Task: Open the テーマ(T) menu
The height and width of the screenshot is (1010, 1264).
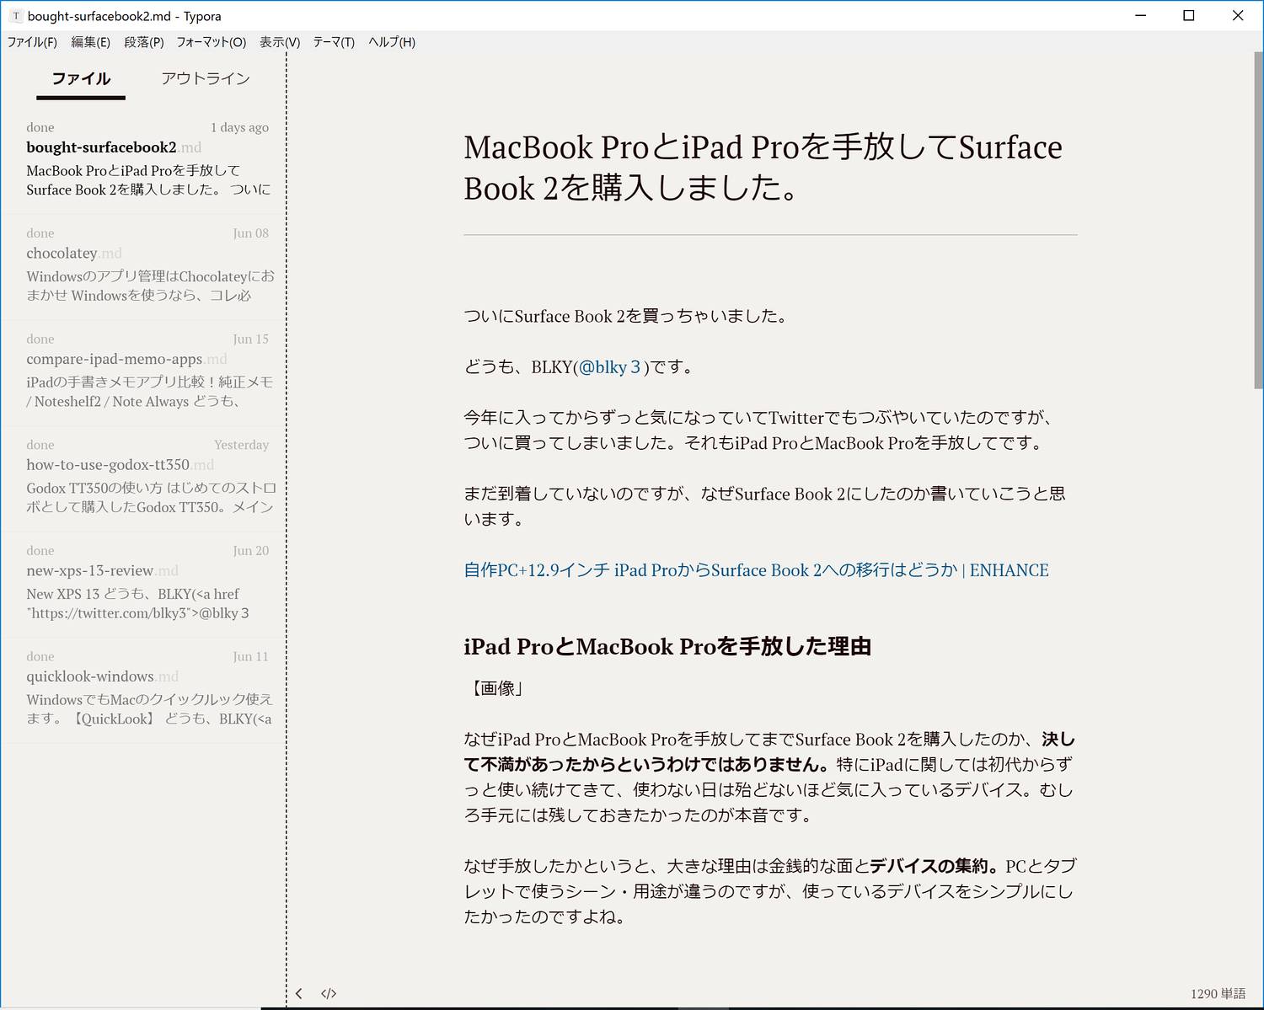Action: [x=334, y=42]
